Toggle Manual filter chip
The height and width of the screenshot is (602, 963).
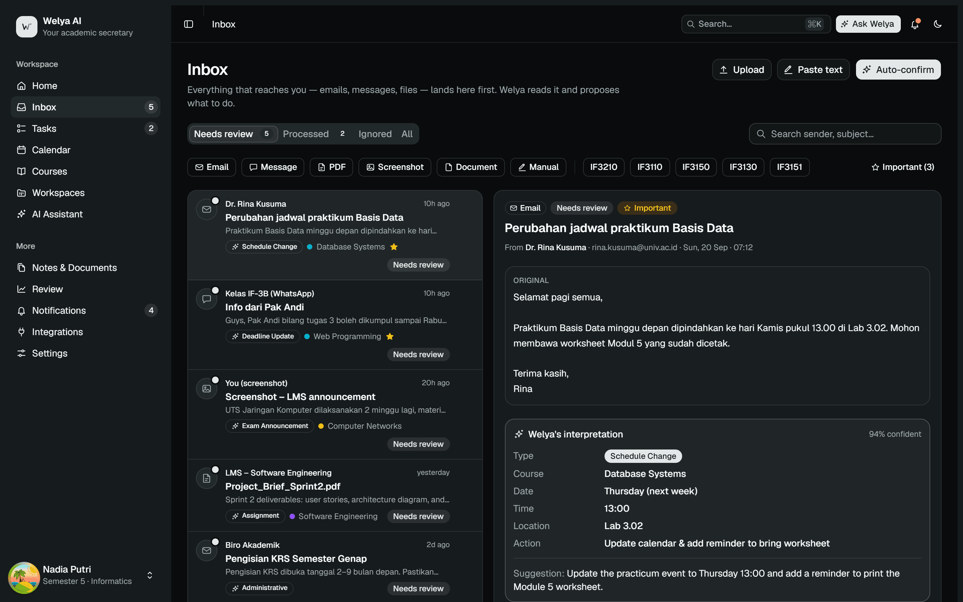click(538, 167)
